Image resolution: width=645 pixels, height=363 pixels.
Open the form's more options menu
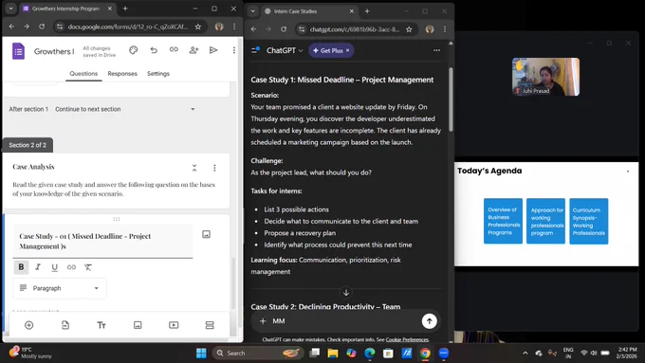(234, 50)
